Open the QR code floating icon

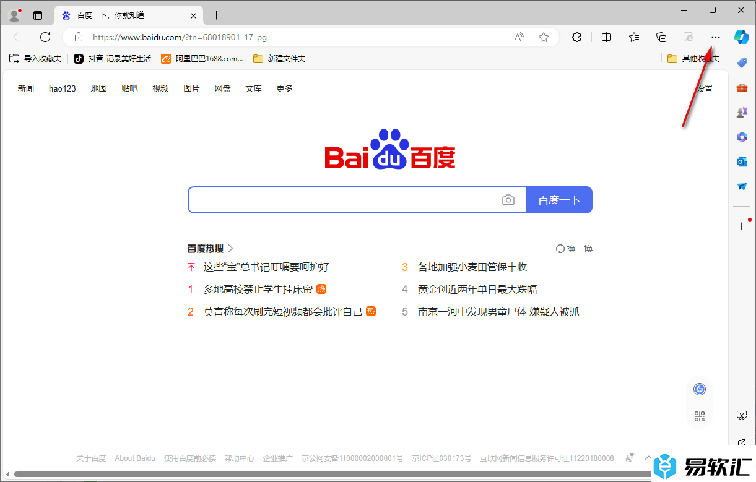point(700,416)
